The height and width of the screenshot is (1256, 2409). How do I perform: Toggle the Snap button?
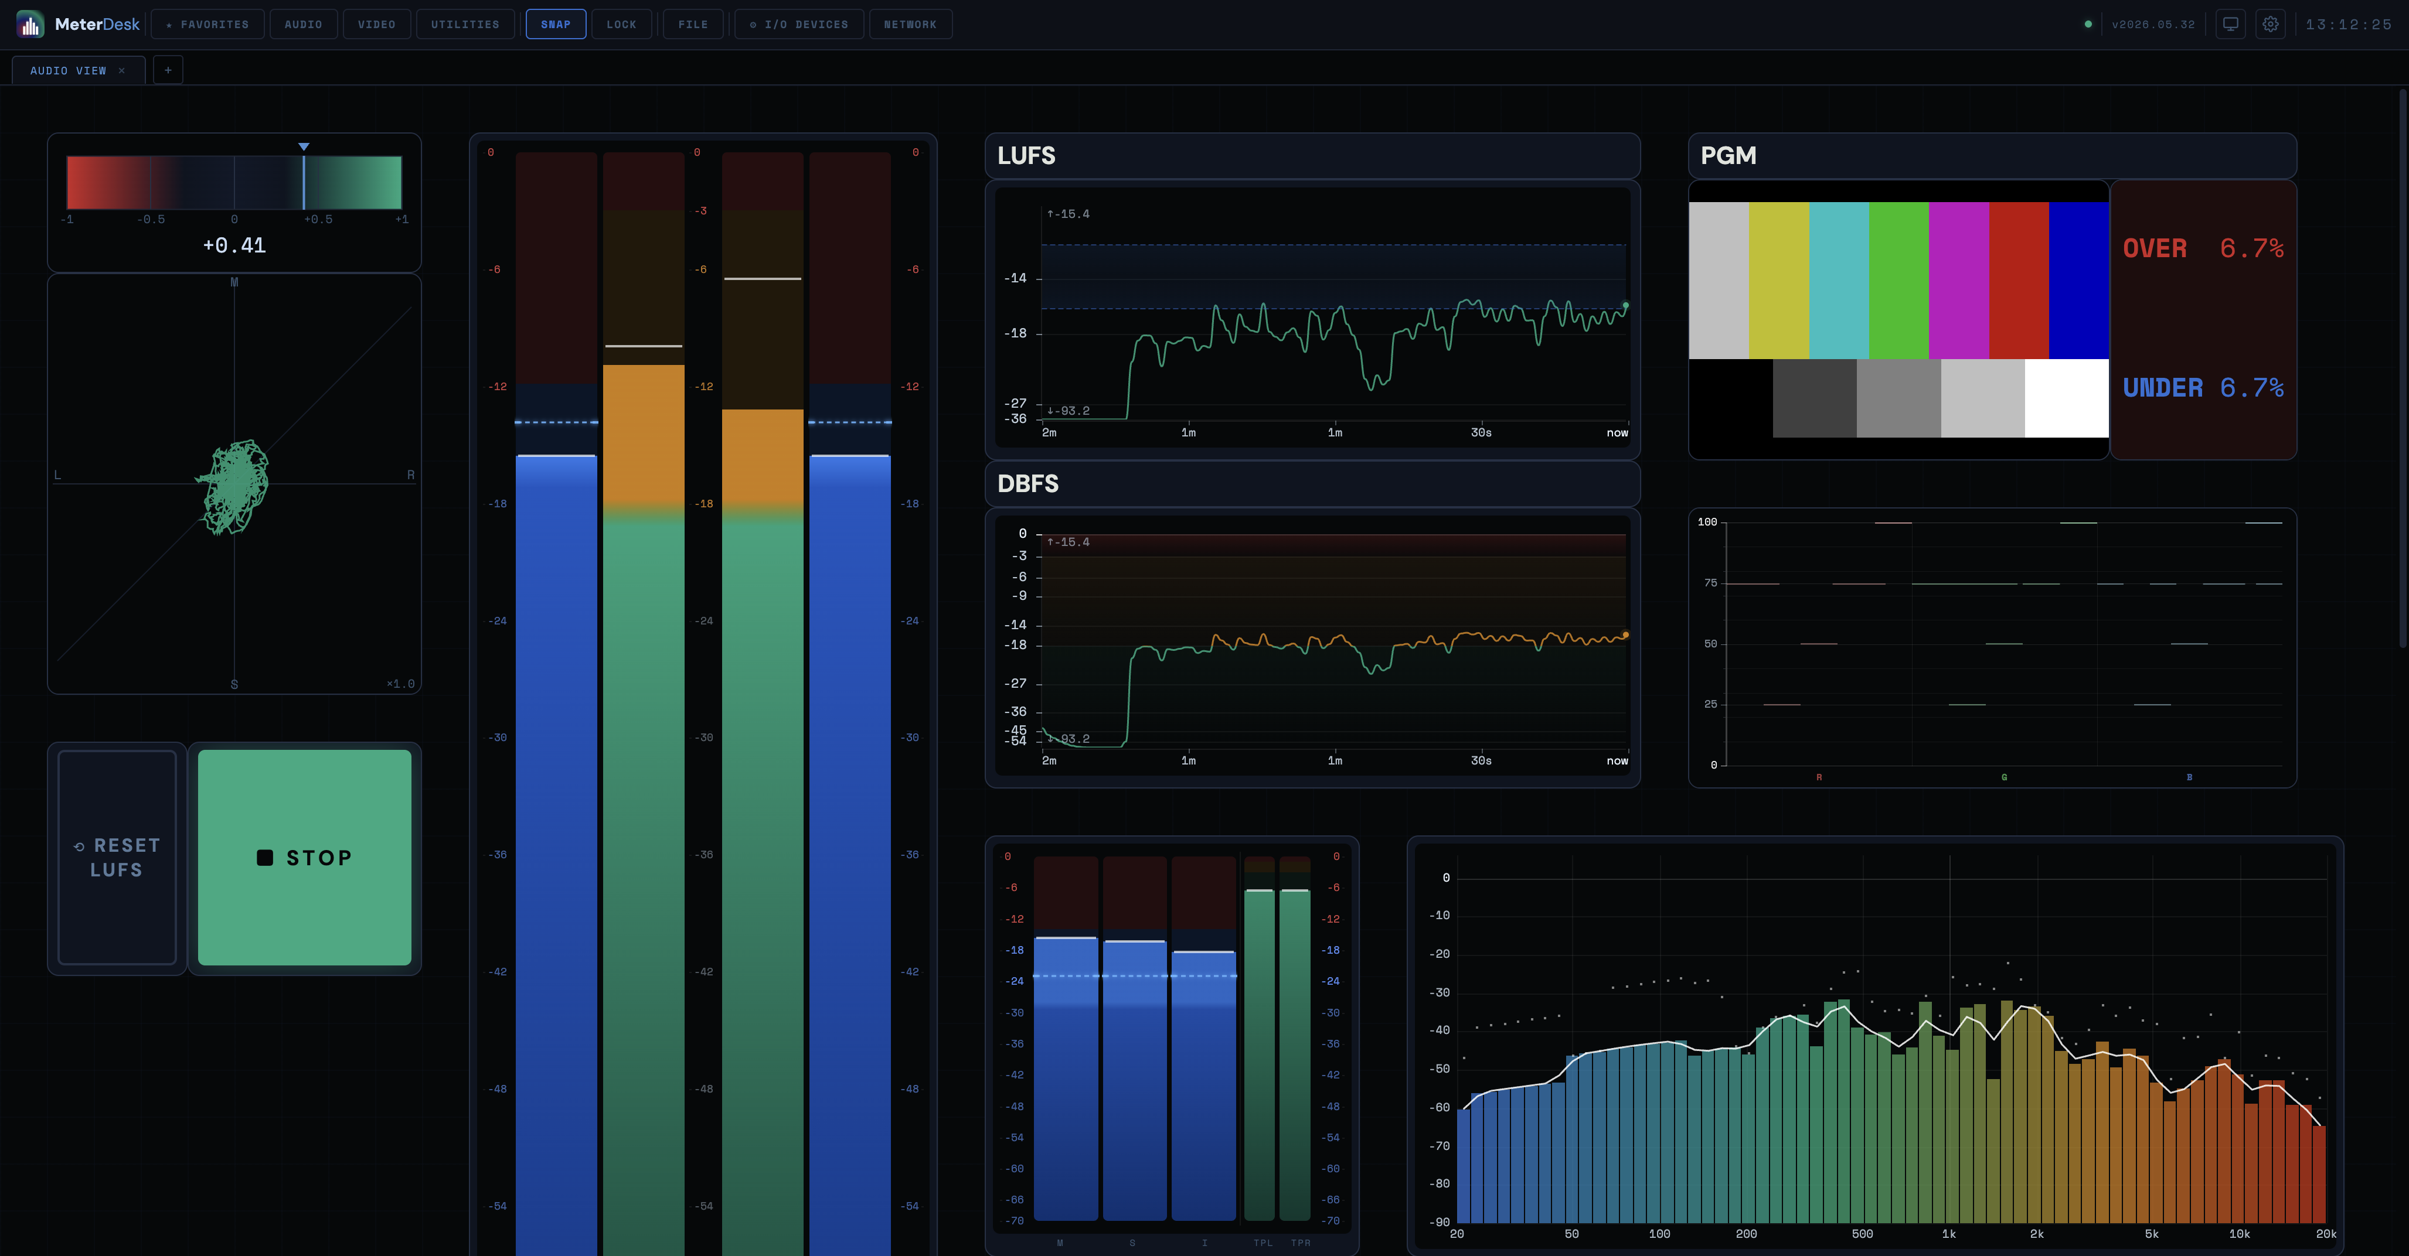[x=556, y=24]
